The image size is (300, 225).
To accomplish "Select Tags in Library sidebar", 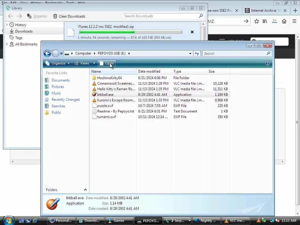I will (18, 38).
